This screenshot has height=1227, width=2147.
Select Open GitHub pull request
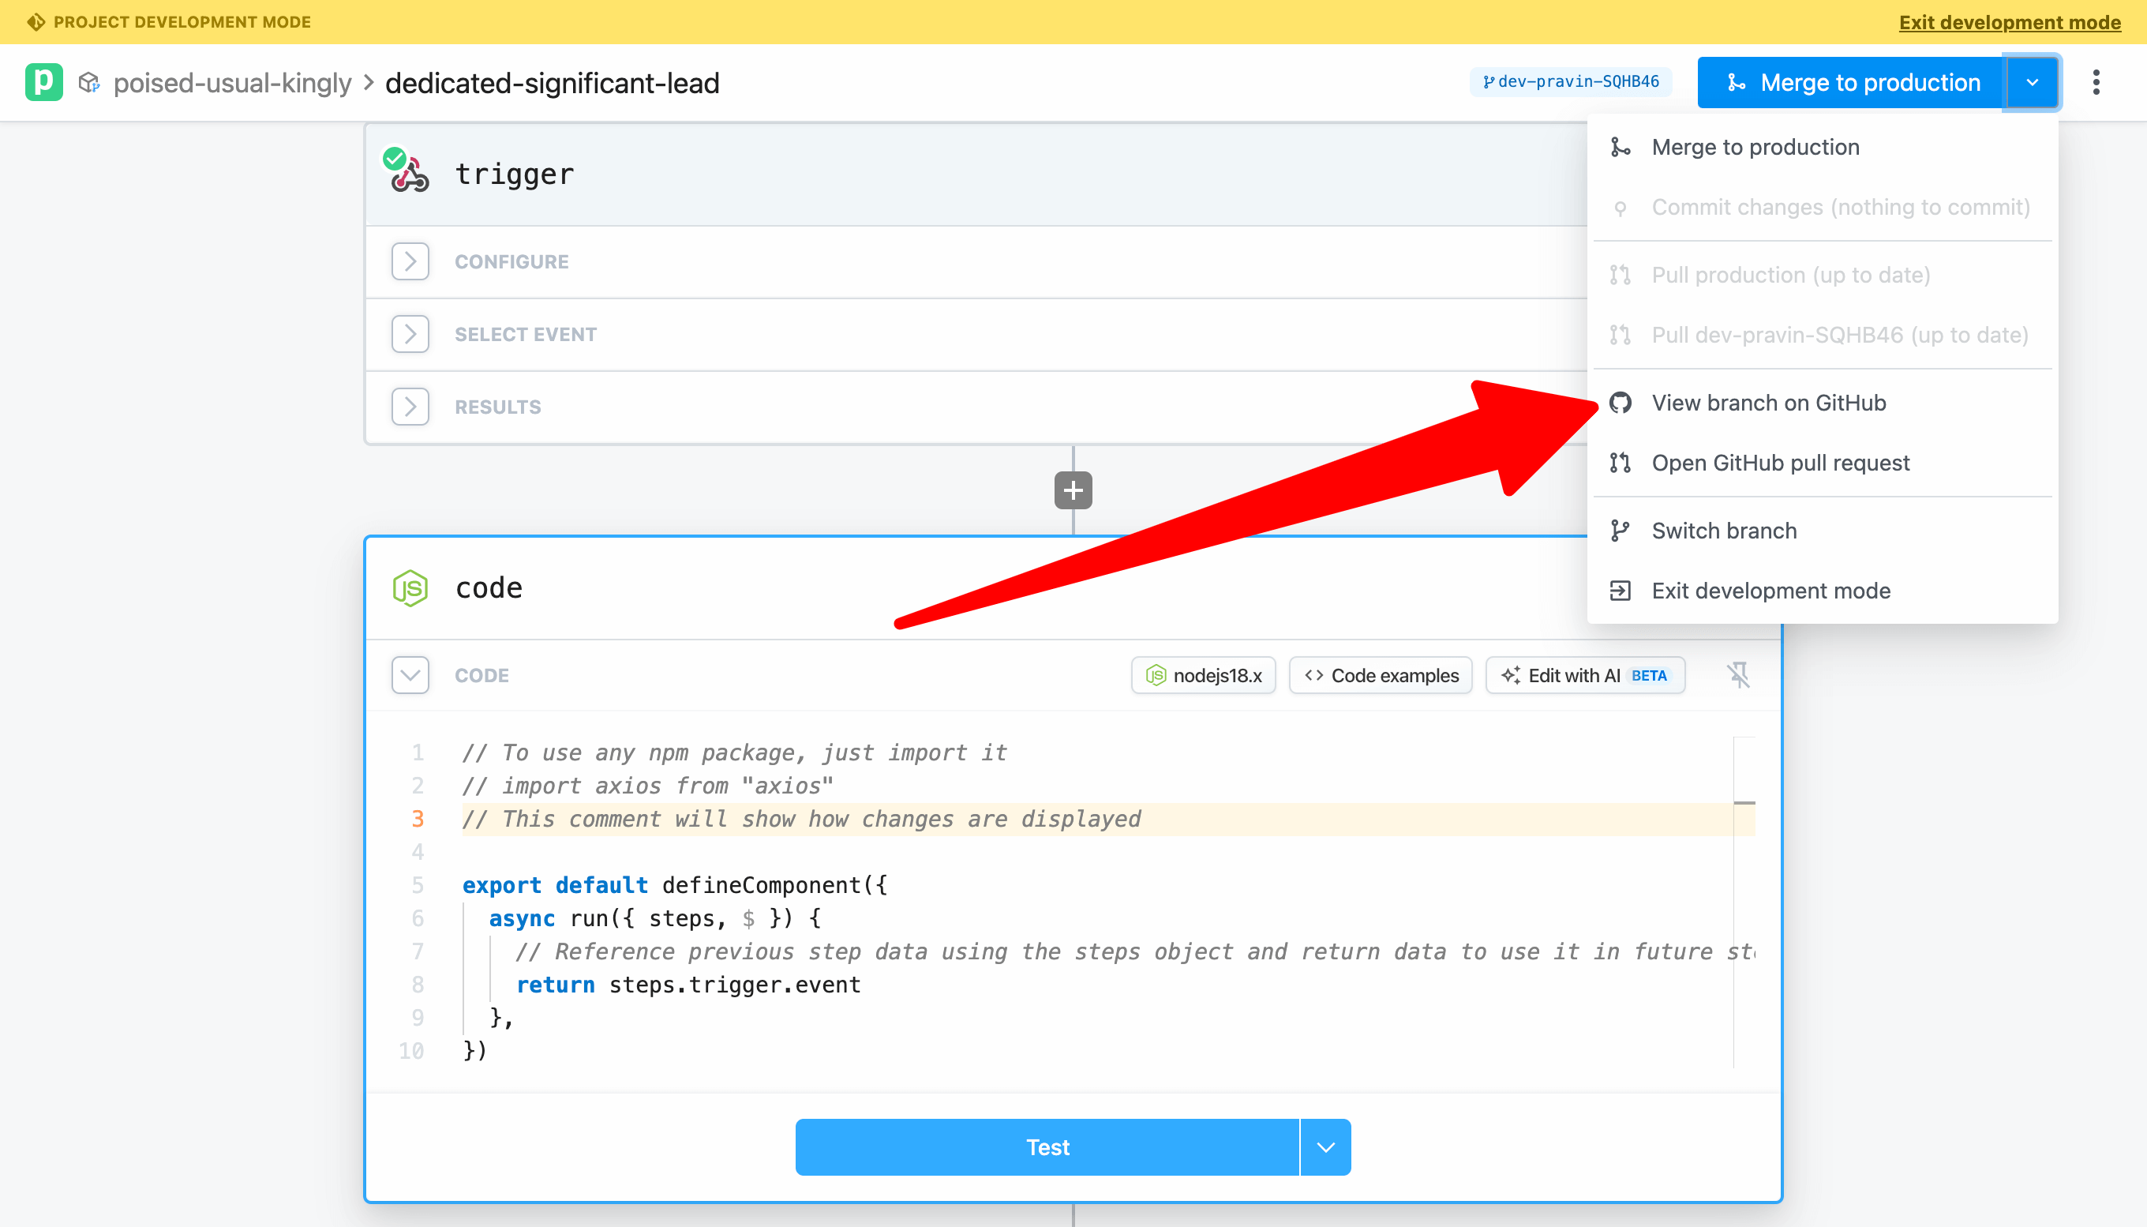point(1780,463)
